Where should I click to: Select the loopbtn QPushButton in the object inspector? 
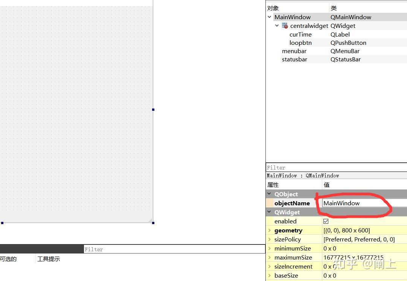(300, 43)
